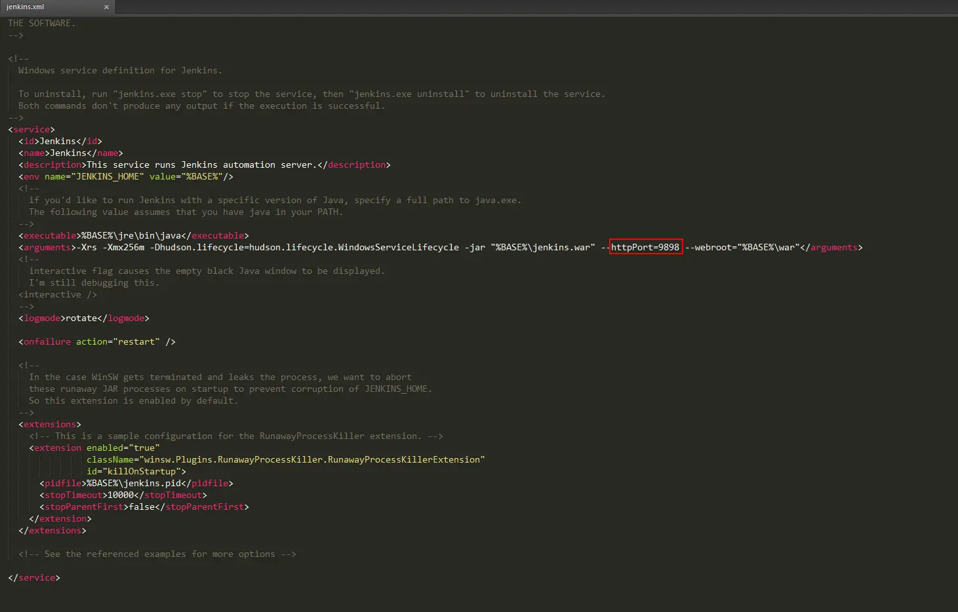
Task: Click the logmode 'rotate' value
Action: (x=81, y=318)
